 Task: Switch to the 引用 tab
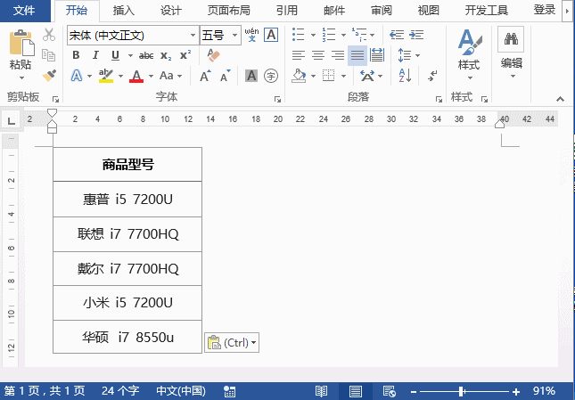pyautogui.click(x=287, y=11)
